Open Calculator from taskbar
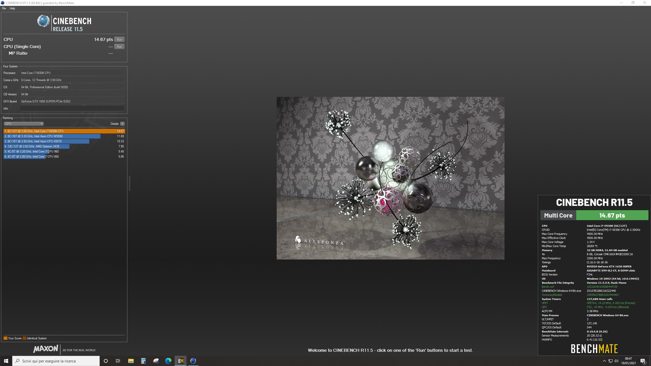The width and height of the screenshot is (651, 366). coord(143,361)
